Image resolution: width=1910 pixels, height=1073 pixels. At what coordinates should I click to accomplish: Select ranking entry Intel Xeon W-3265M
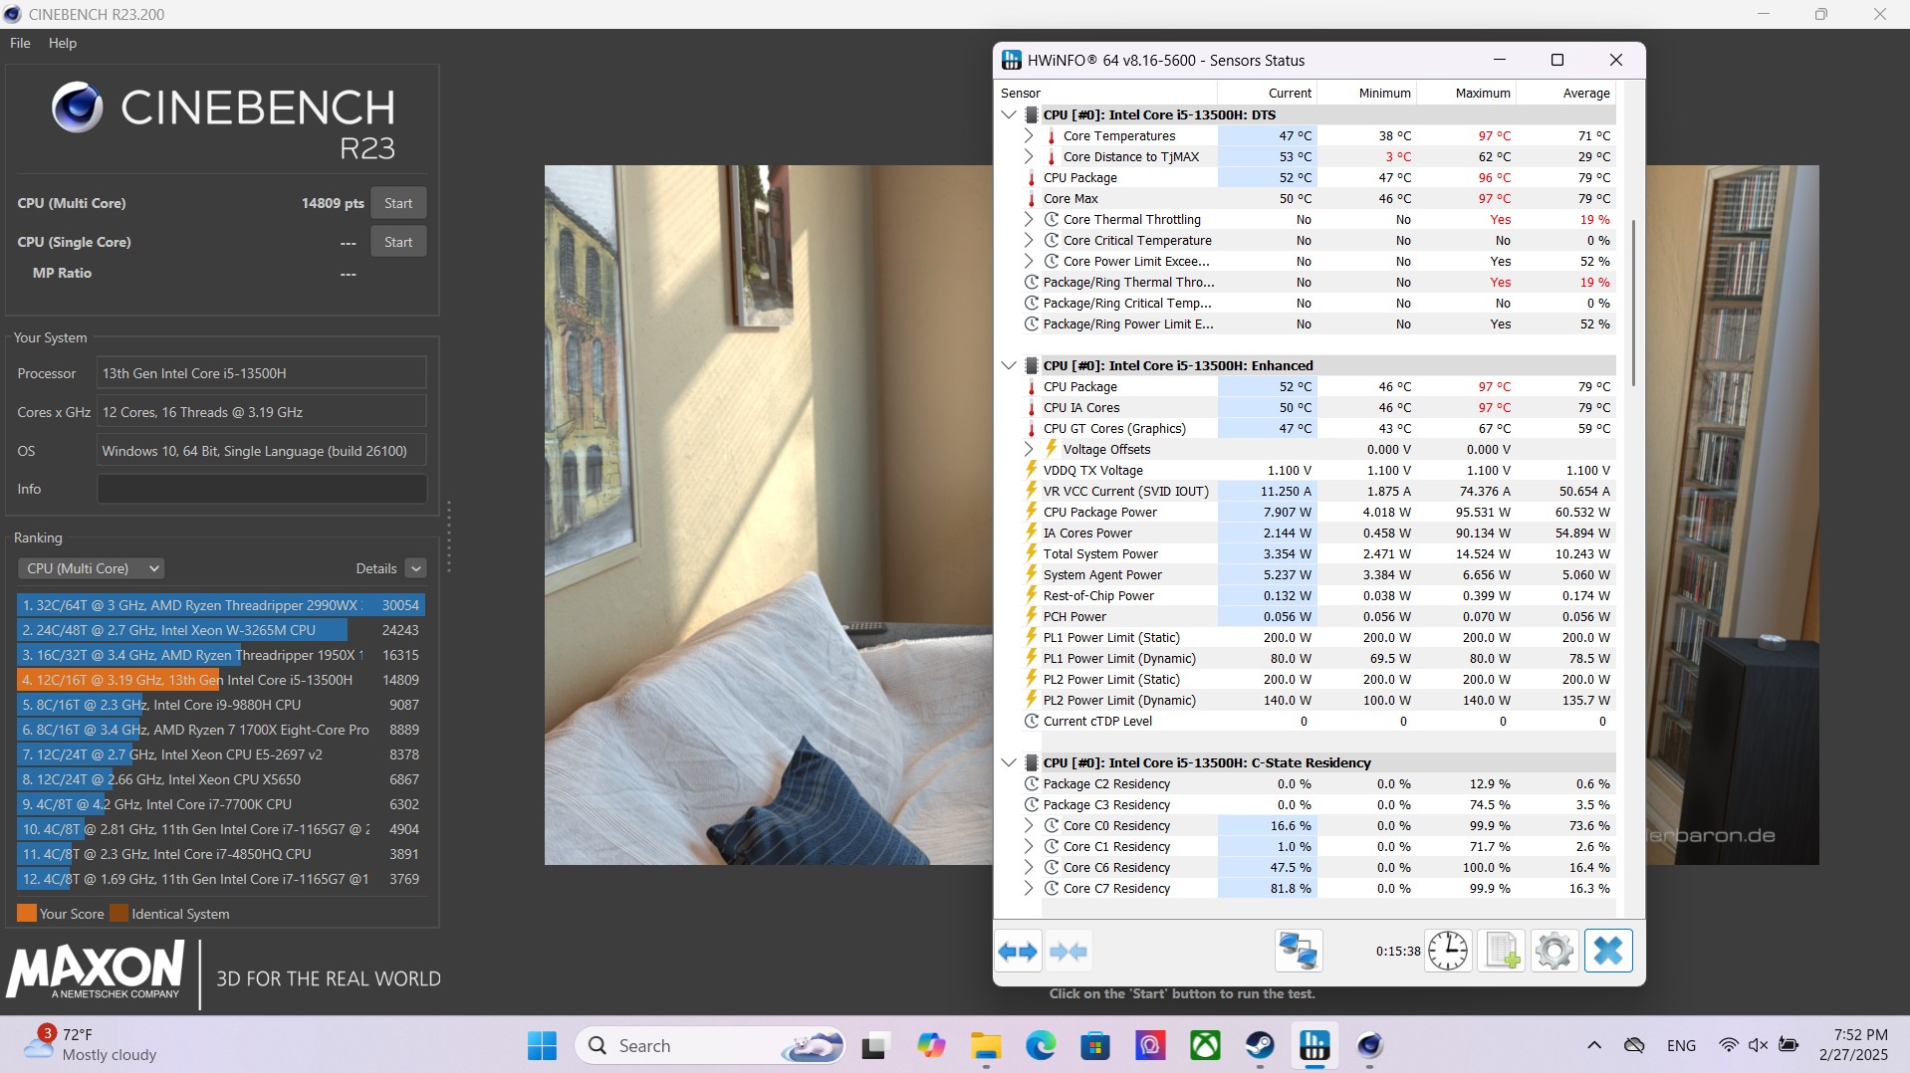221,630
